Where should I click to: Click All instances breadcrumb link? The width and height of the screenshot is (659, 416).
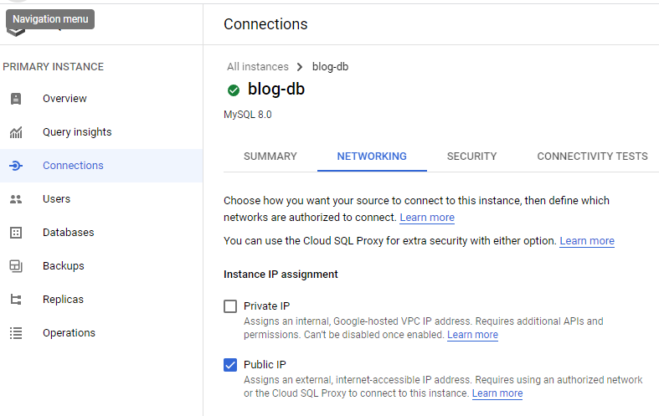click(257, 67)
